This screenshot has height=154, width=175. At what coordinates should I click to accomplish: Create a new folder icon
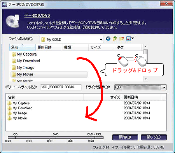122,38
